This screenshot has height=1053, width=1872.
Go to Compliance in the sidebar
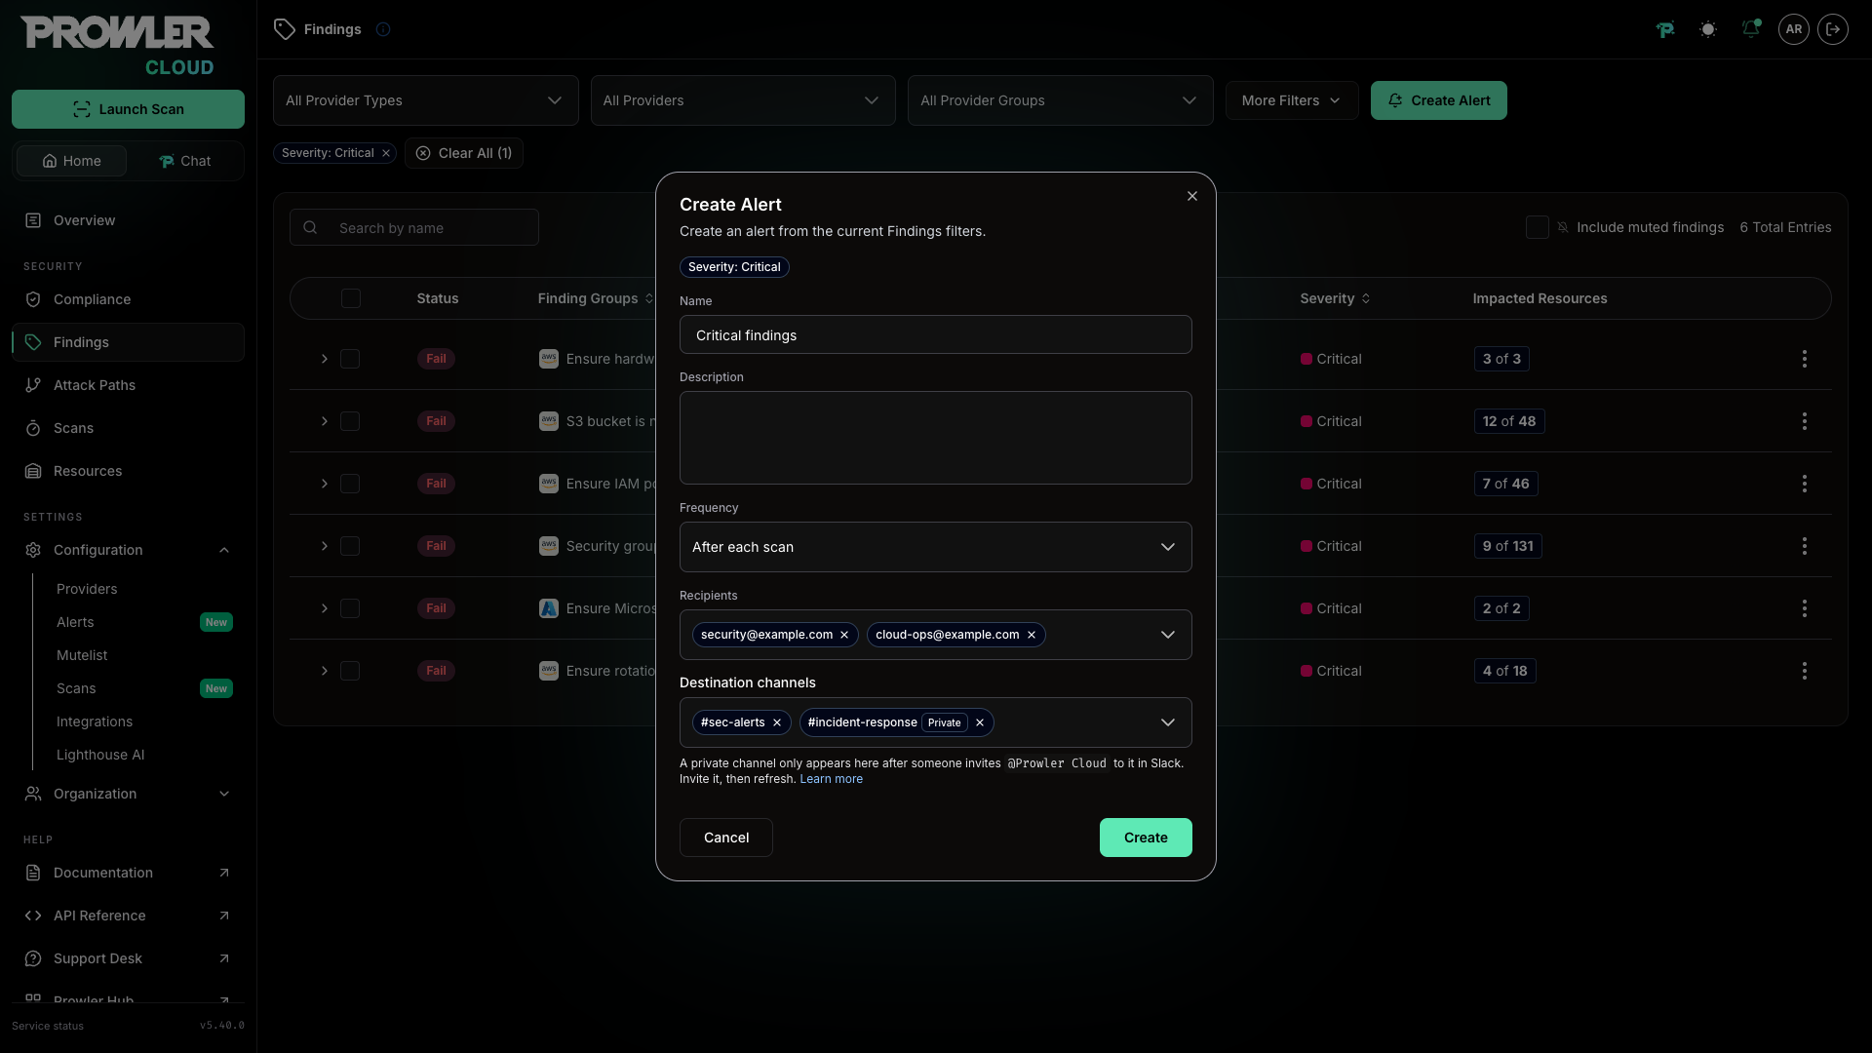point(128,299)
